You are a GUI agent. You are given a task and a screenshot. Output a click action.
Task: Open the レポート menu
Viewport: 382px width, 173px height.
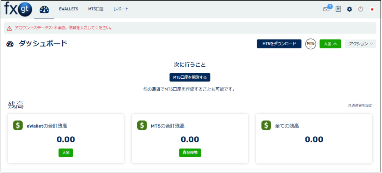click(121, 9)
